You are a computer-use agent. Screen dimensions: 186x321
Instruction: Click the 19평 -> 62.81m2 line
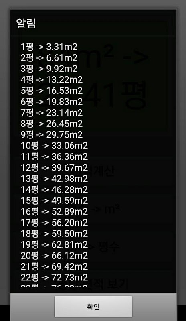[x=54, y=244]
